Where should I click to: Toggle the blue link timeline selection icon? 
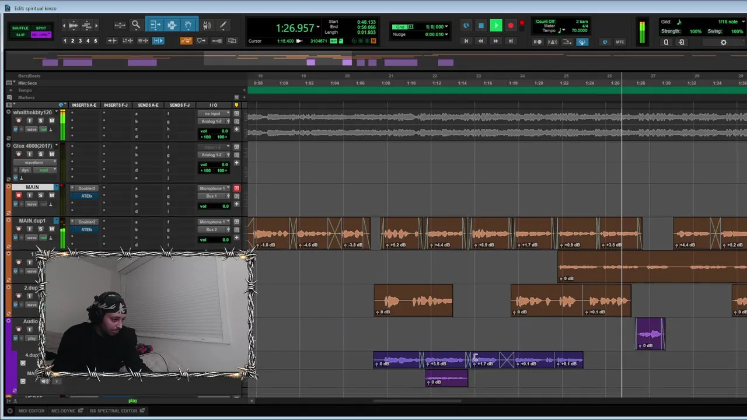coord(158,41)
